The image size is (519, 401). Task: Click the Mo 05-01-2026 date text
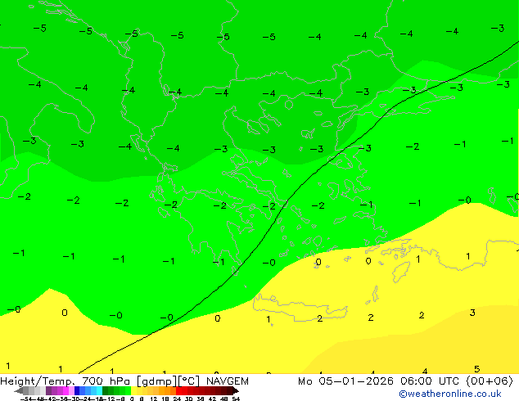(x=345, y=381)
